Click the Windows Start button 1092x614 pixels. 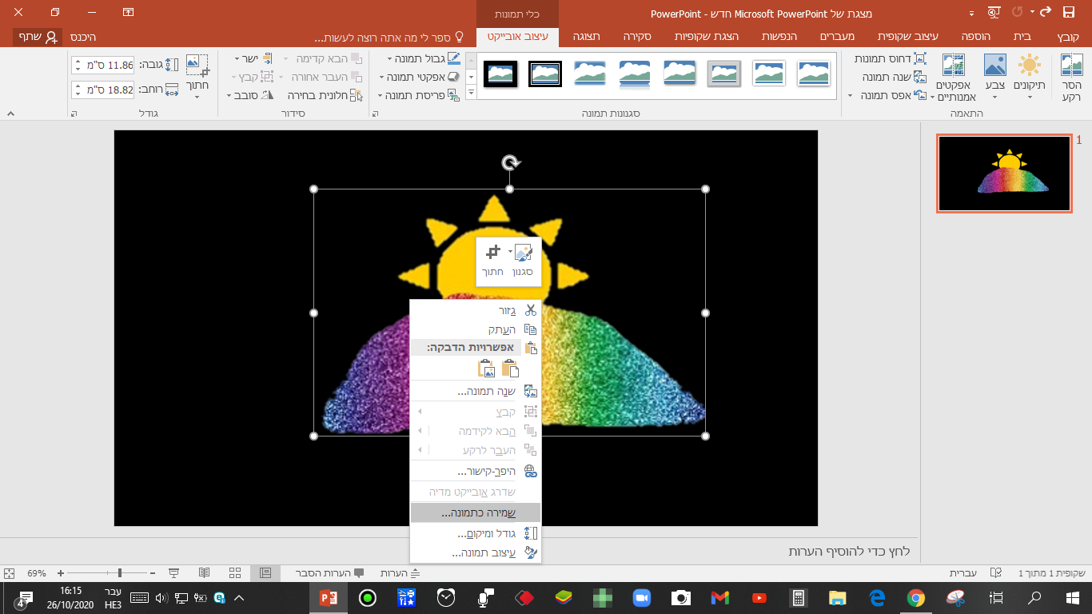pyautogui.click(x=1072, y=597)
